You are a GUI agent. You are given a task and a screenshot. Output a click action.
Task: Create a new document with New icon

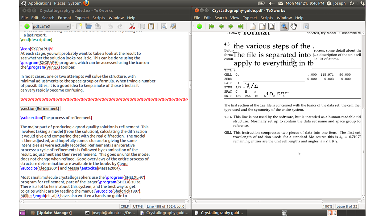point(79,26)
